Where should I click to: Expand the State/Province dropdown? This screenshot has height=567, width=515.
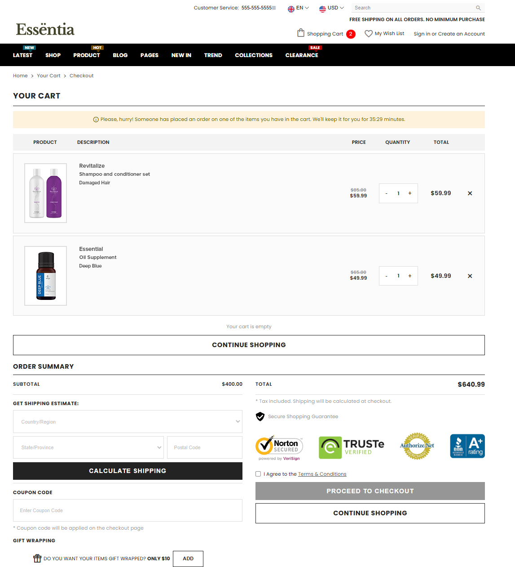point(88,447)
